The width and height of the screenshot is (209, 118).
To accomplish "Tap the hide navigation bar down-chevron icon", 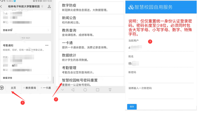I will (62, 90).
